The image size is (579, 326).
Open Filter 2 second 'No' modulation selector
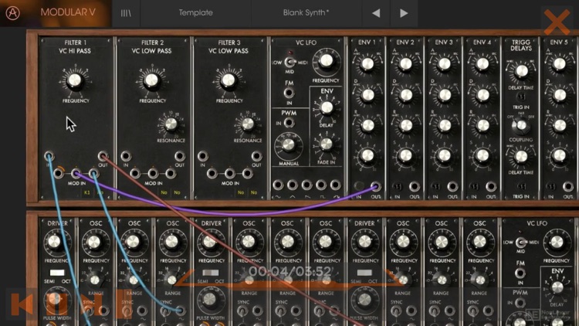click(x=177, y=192)
